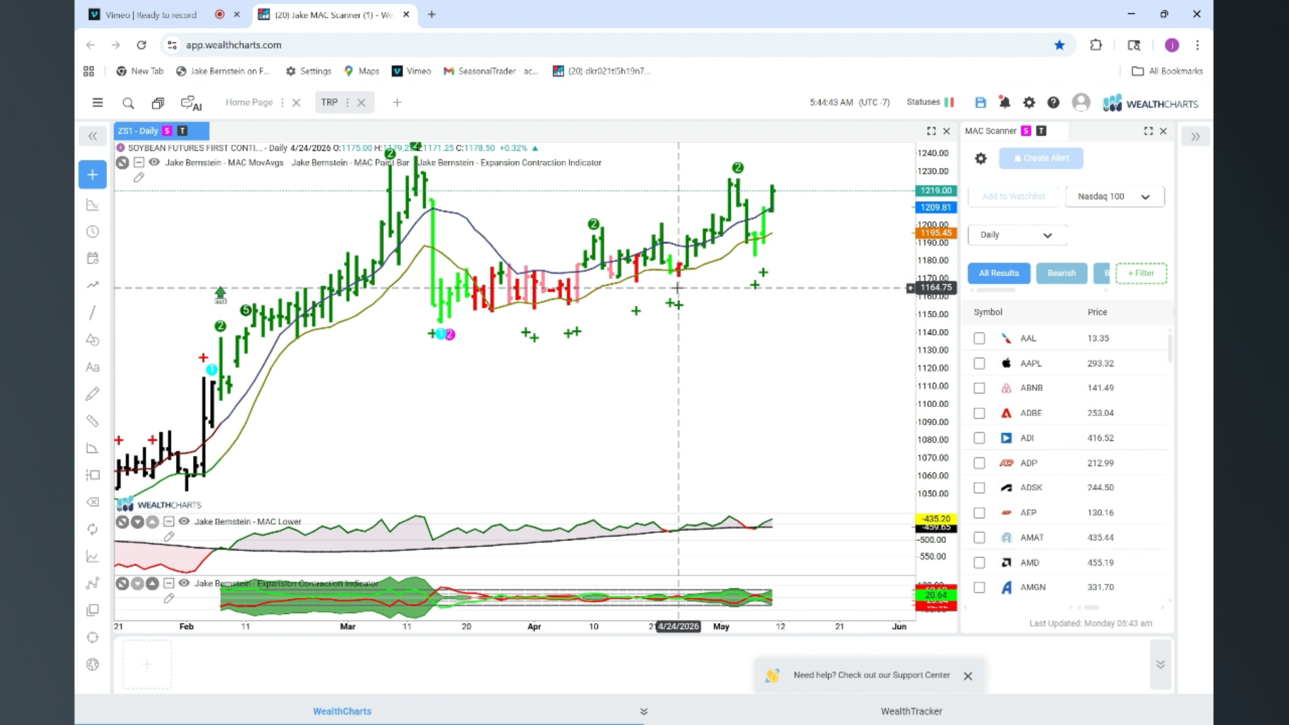The width and height of the screenshot is (1289, 725).
Task: Select the trend line drawing tool
Action: tap(93, 313)
